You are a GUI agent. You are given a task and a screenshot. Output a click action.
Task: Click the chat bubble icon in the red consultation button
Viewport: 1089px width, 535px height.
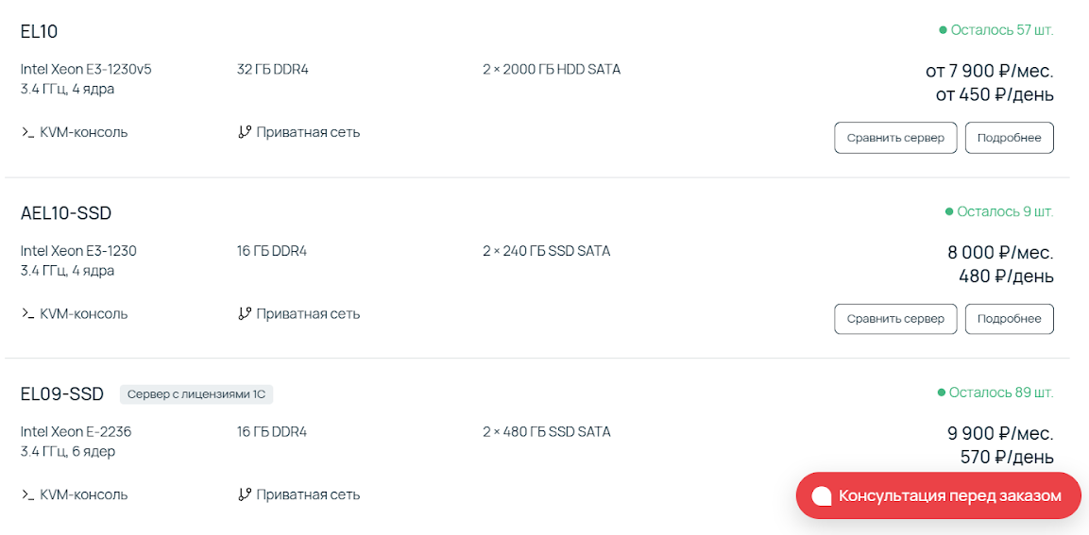823,496
